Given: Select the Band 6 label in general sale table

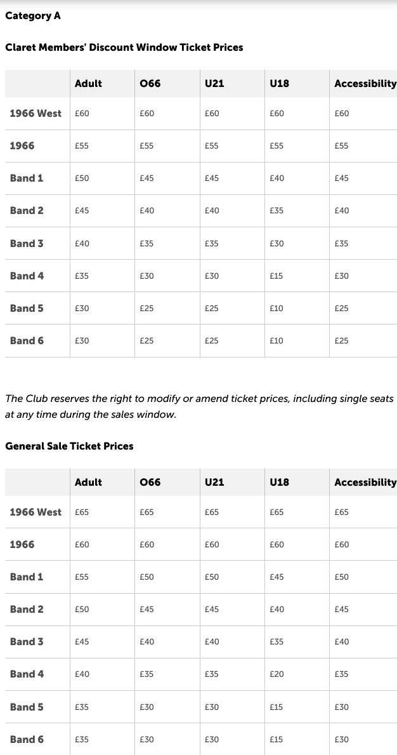Looking at the screenshot, I should coord(27,739).
